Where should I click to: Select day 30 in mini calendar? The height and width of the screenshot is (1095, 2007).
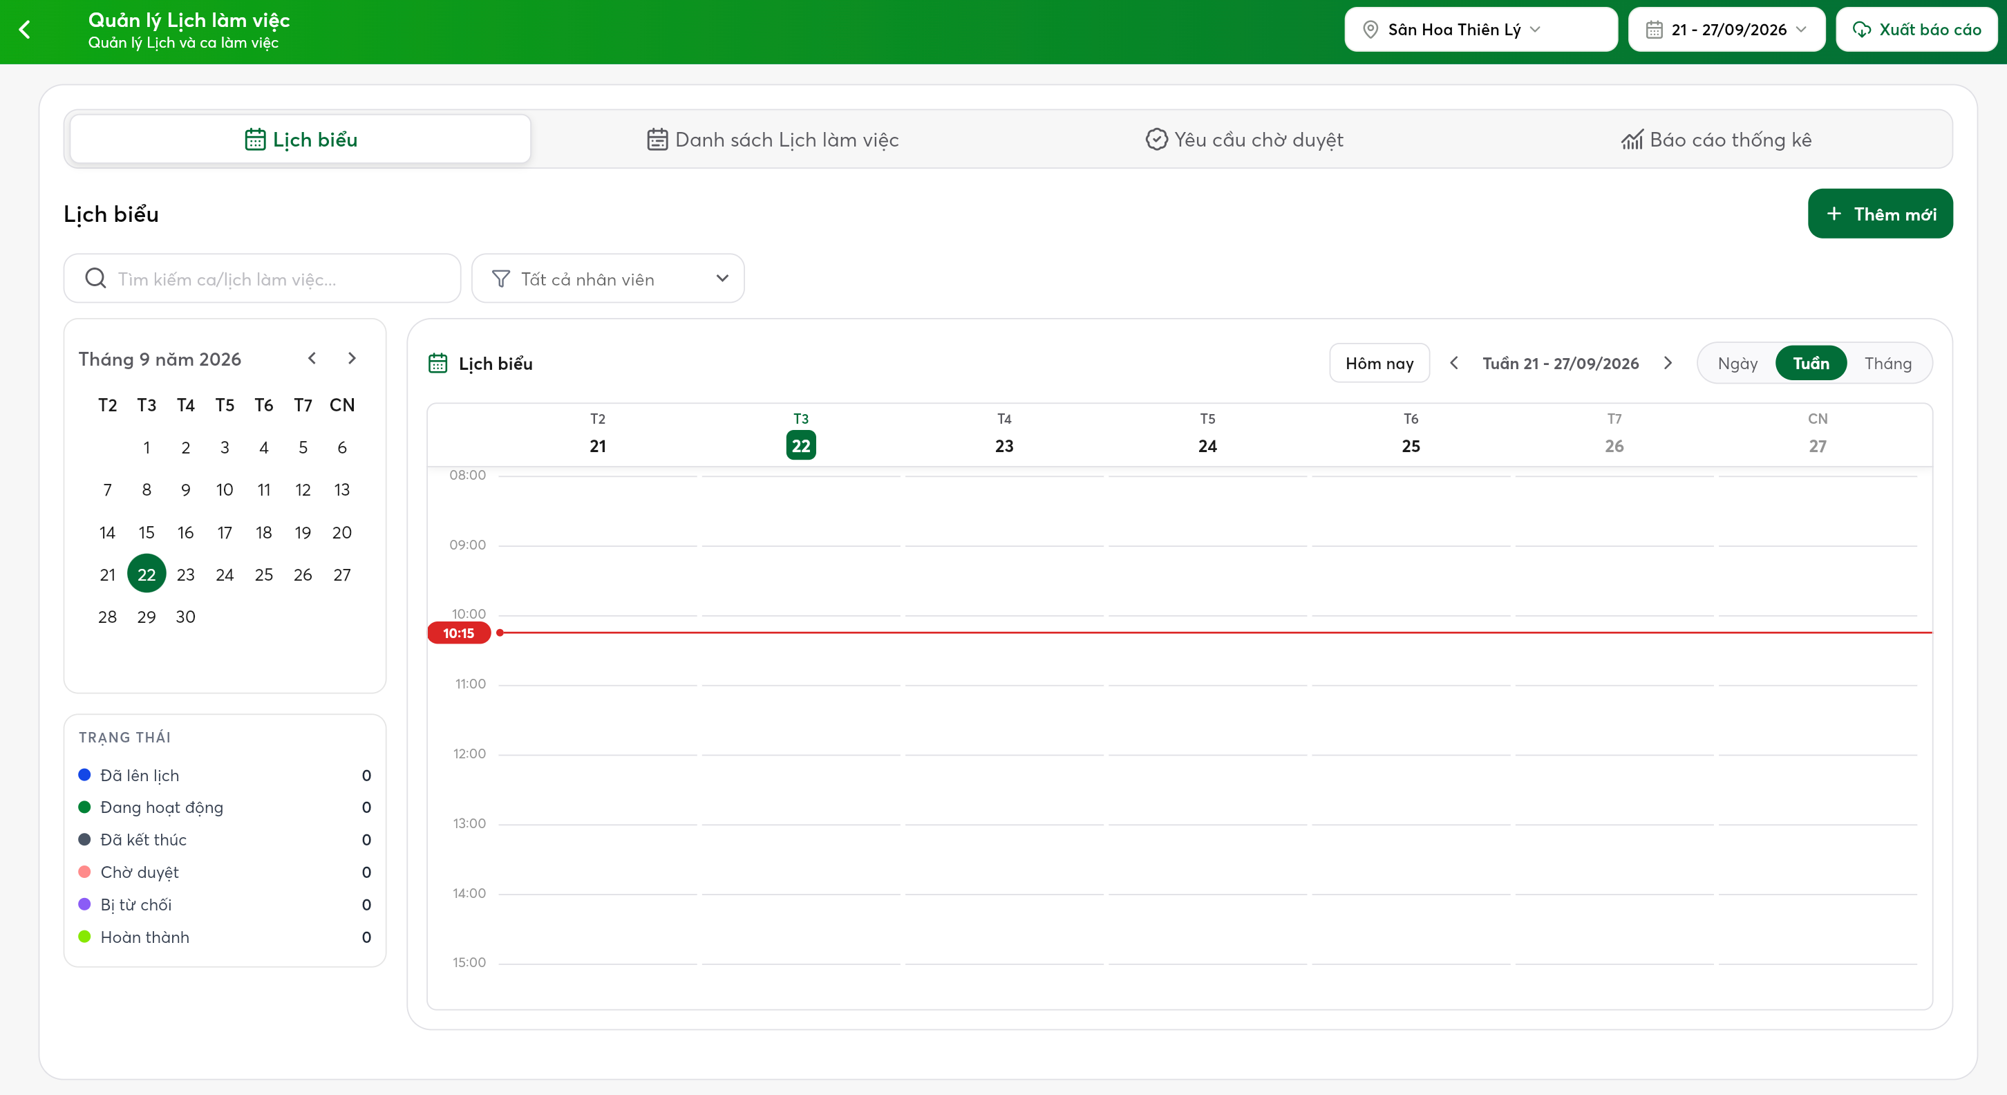click(x=185, y=617)
